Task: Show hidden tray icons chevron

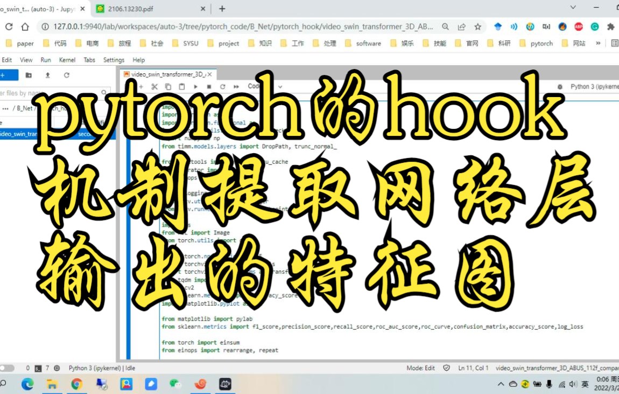Action: click(x=501, y=384)
